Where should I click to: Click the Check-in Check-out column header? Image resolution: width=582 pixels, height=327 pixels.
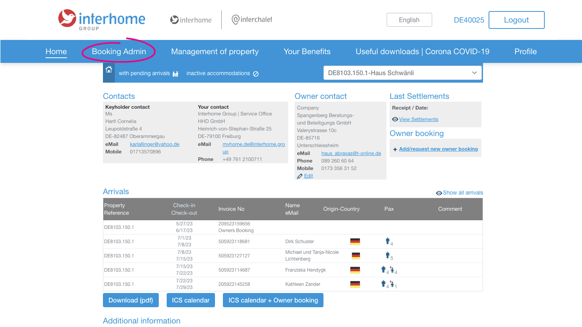coord(184,209)
